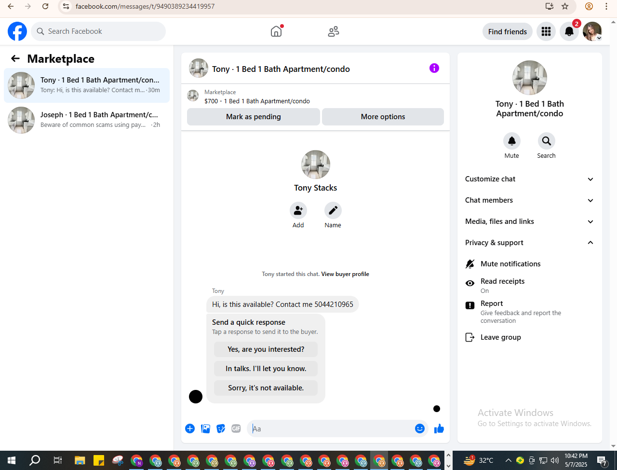The height and width of the screenshot is (470, 617).
Task: Open Joseph 1 Bed 1 Bath conversation
Action: [x=87, y=120]
